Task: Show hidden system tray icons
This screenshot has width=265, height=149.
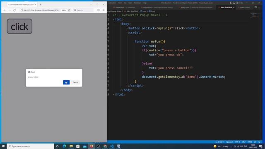Action: click(x=231, y=146)
